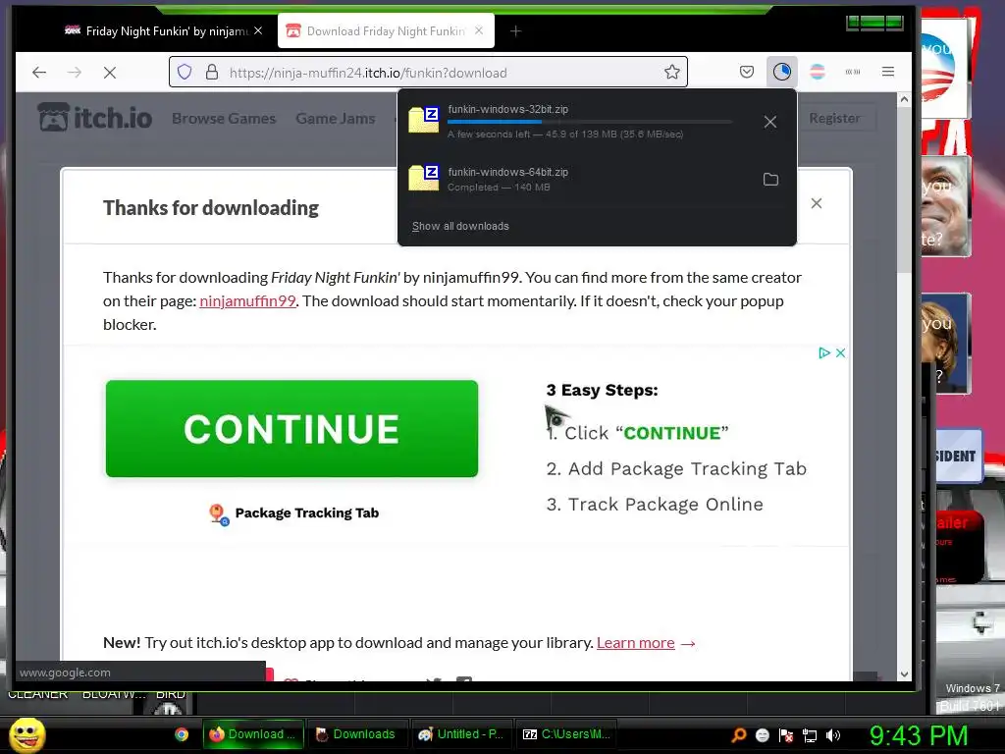Click the funkin-windows-32bit.zip filename
Image resolution: width=1005 pixels, height=754 pixels.
[507, 109]
